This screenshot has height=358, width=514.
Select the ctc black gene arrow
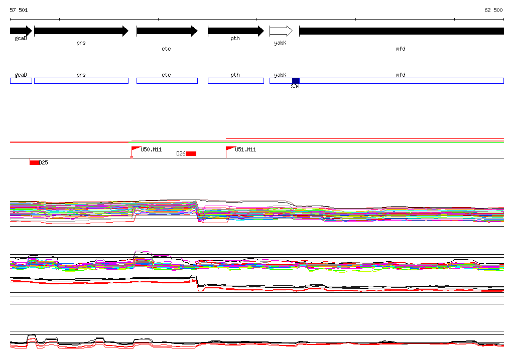167,31
